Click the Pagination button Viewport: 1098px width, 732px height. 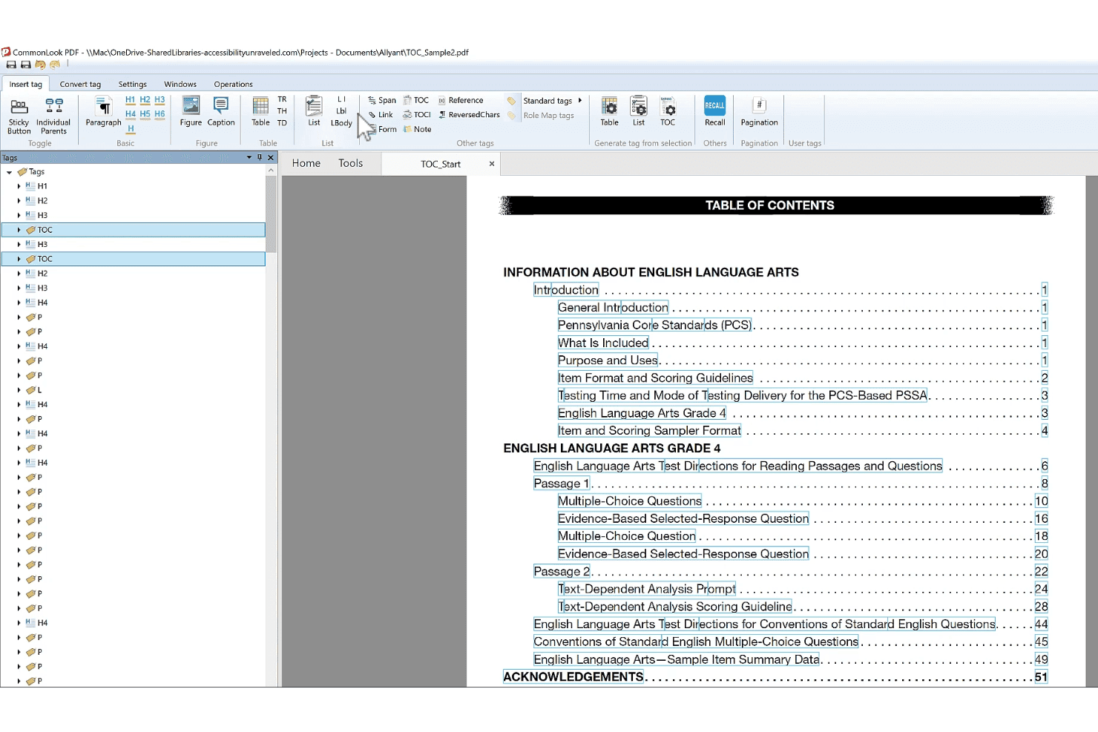(x=759, y=111)
